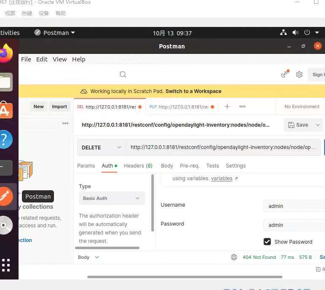The image size is (325, 290).
Task: Select the request Settings tab
Action: [236, 165]
